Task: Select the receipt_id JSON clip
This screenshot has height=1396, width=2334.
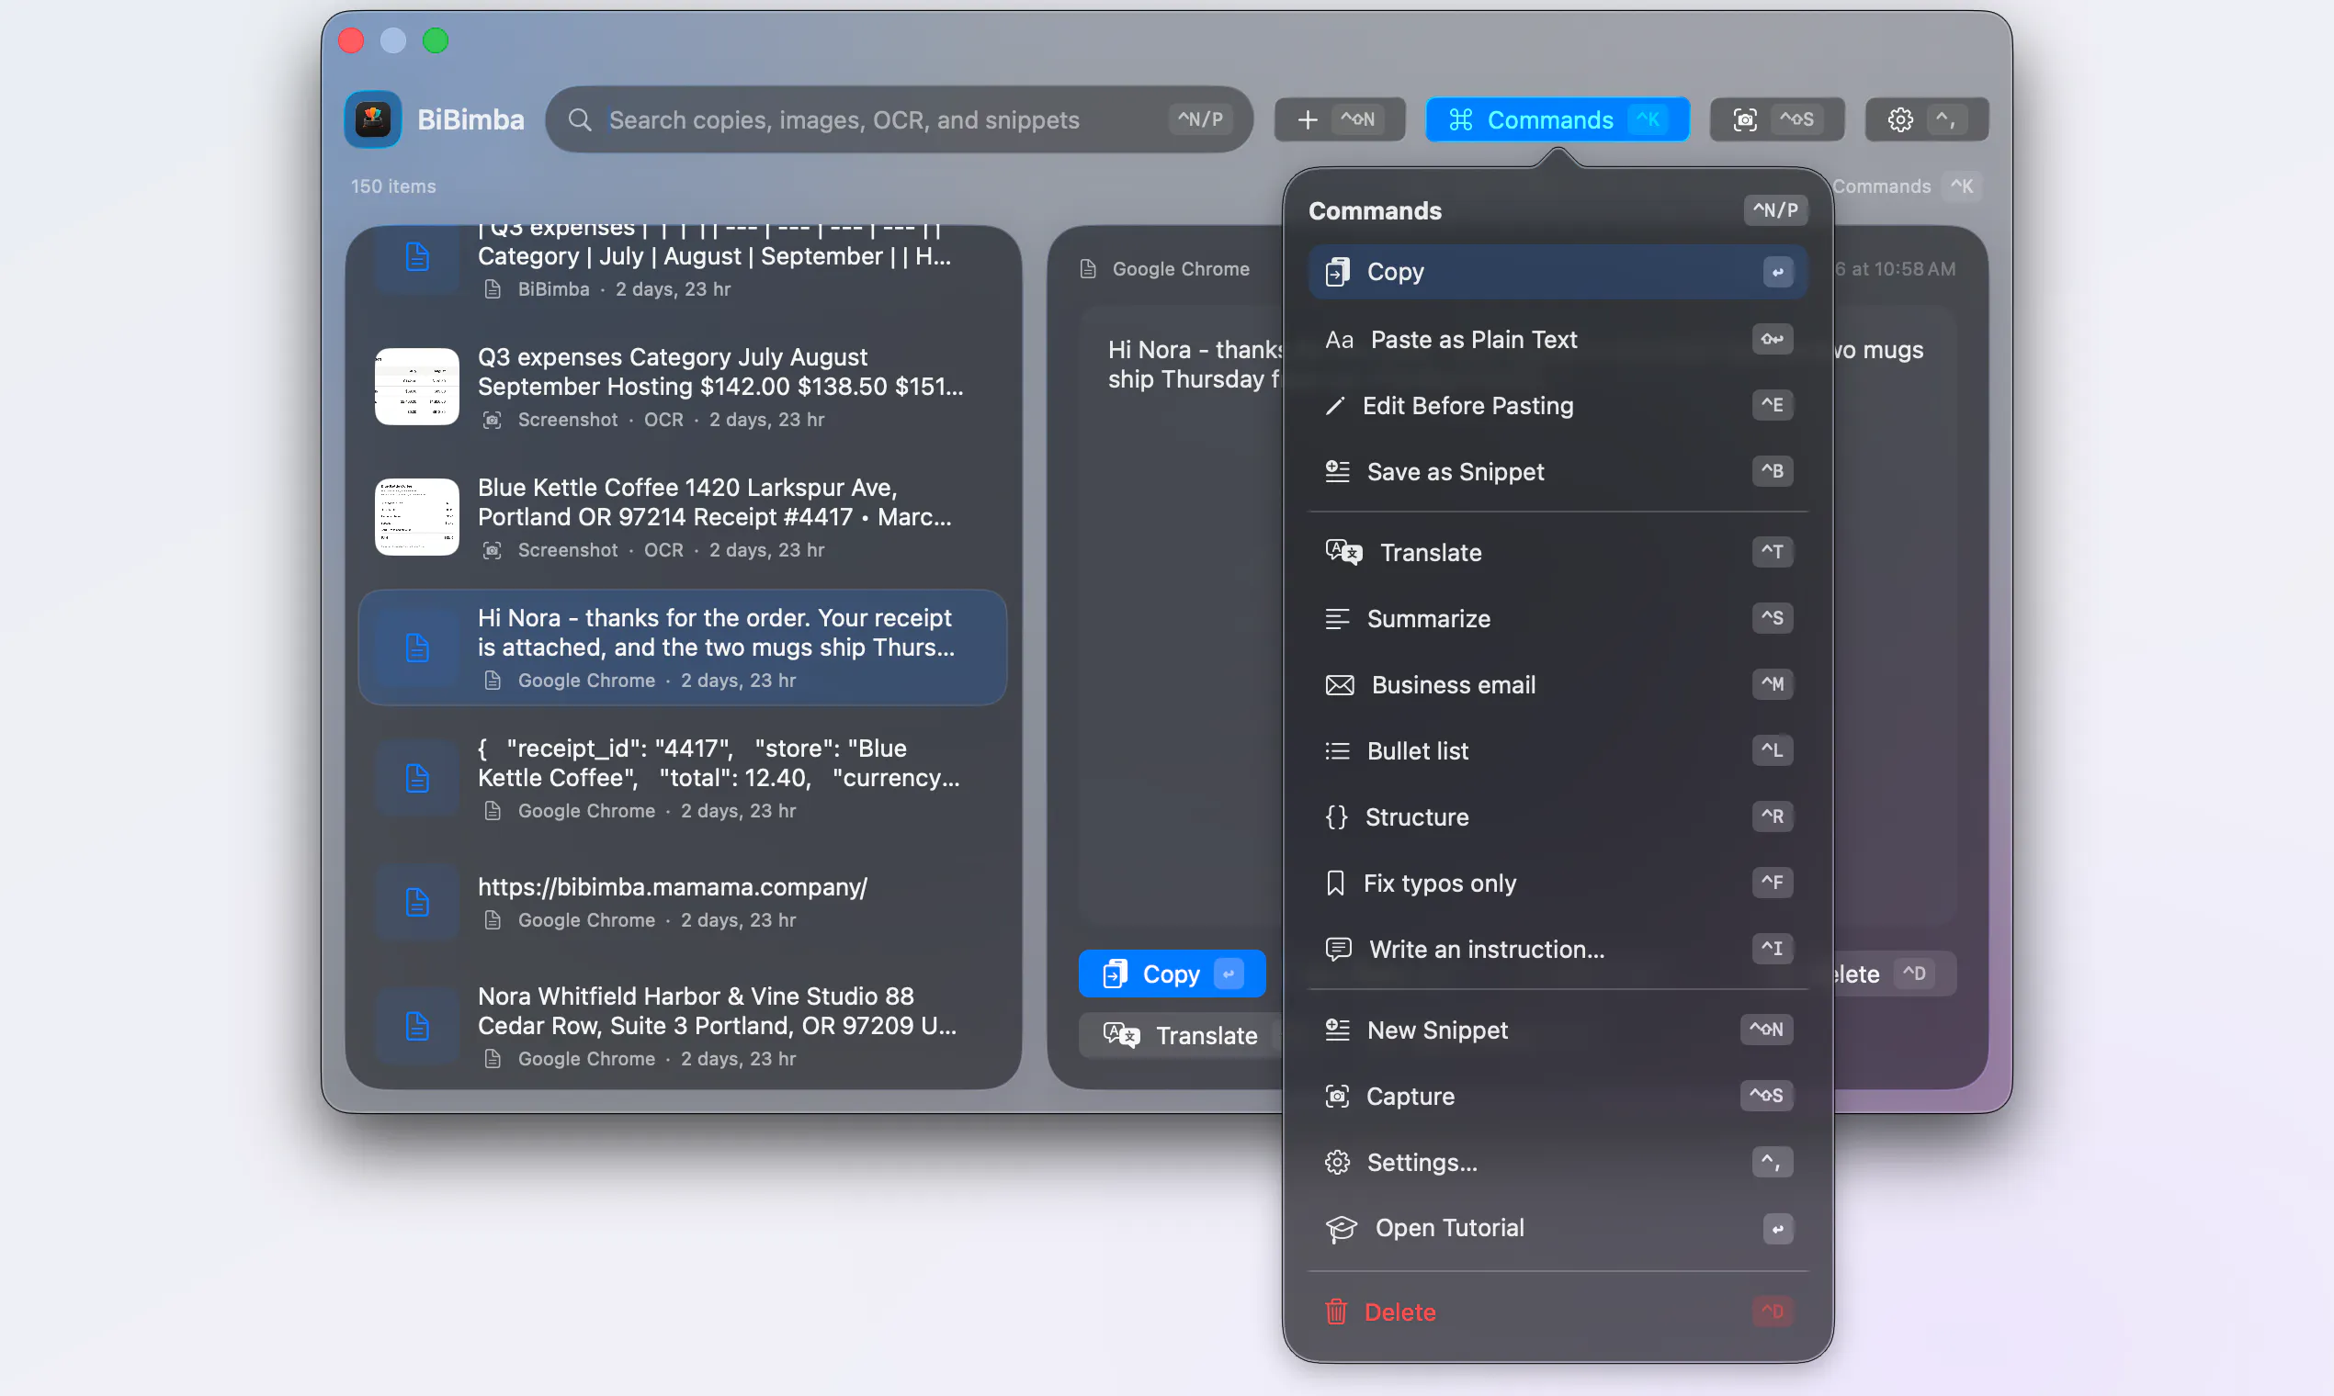Action: [683, 778]
